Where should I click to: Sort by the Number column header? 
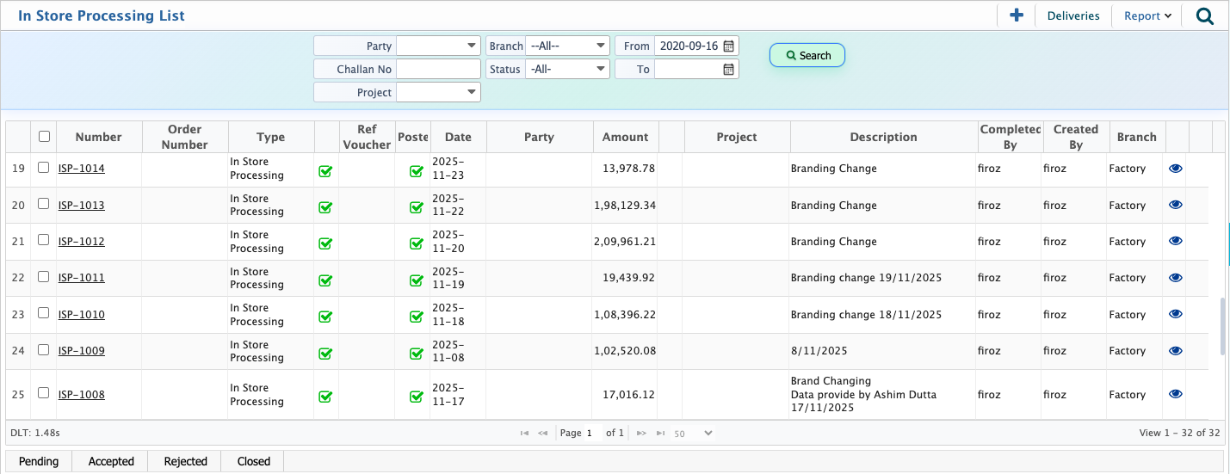pos(98,137)
